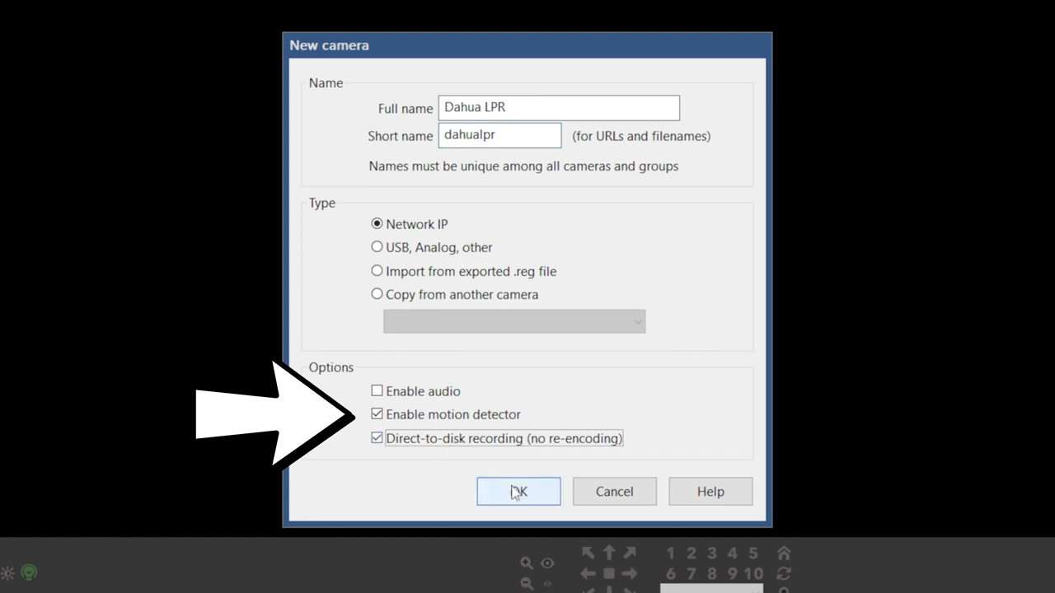1055x593 pixels.
Task: Pan camera up with the up arrow
Action: [609, 553]
